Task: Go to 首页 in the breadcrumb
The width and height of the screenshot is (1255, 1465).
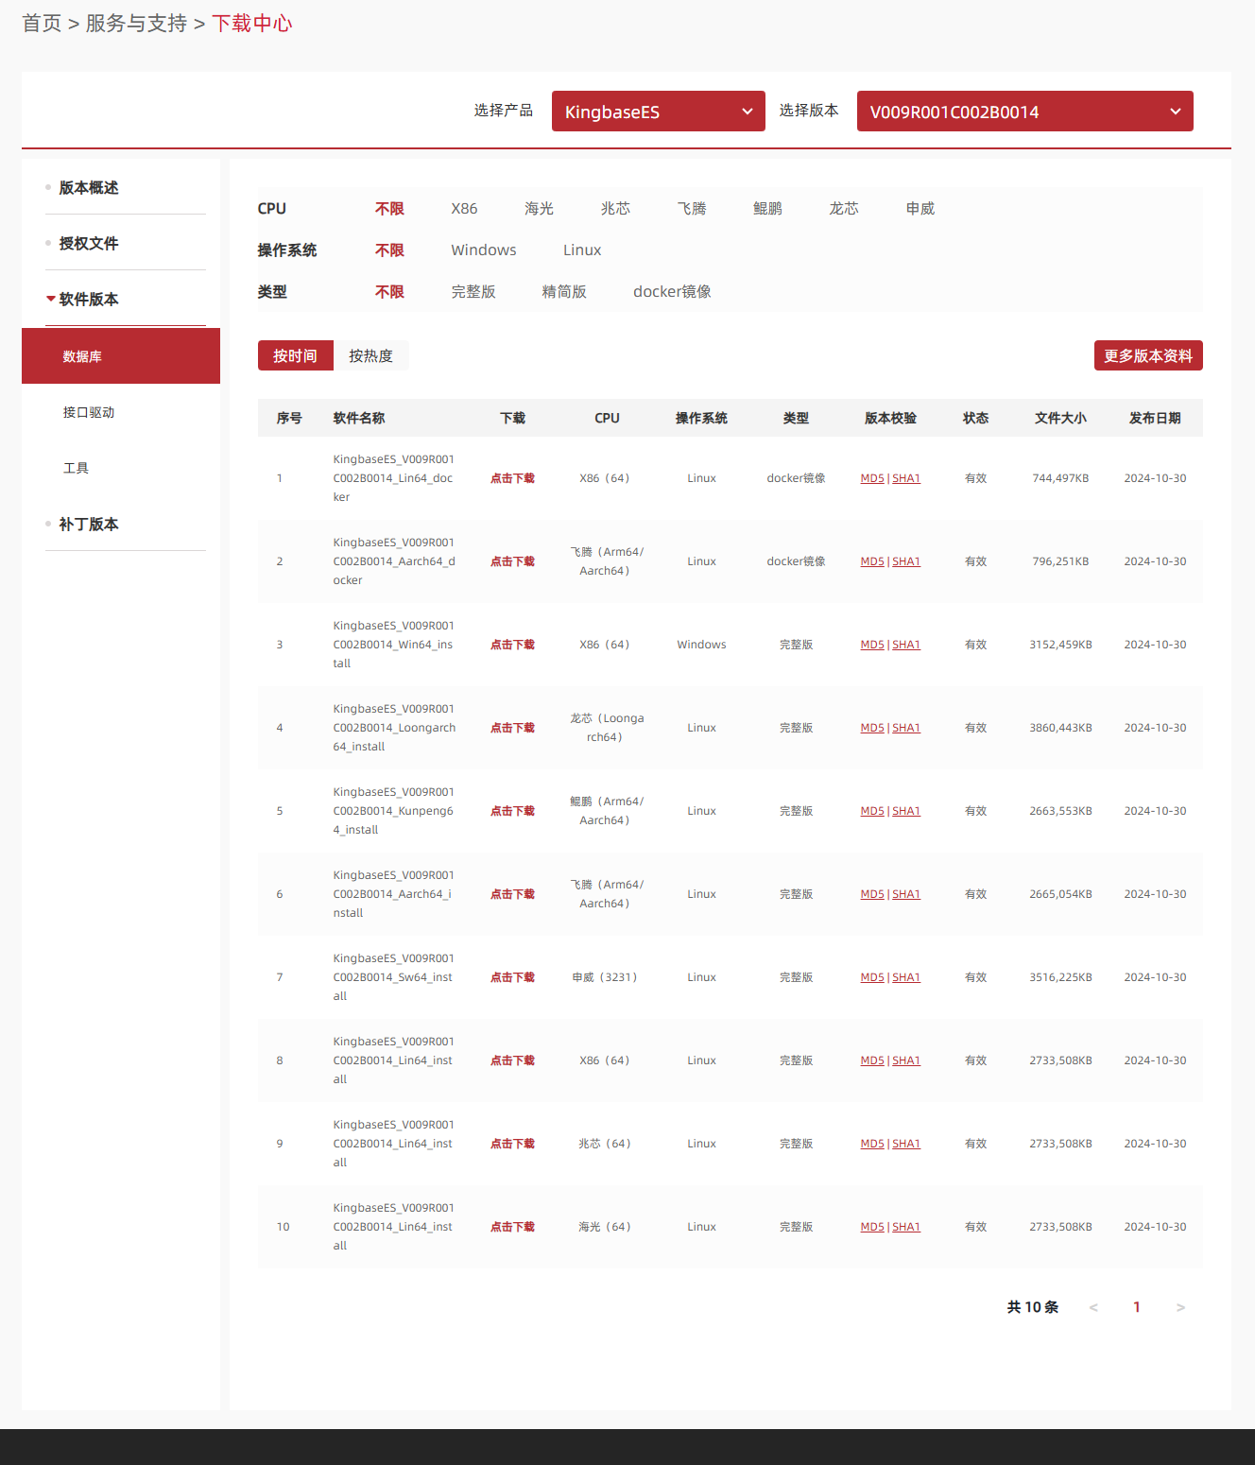Action: (x=42, y=23)
